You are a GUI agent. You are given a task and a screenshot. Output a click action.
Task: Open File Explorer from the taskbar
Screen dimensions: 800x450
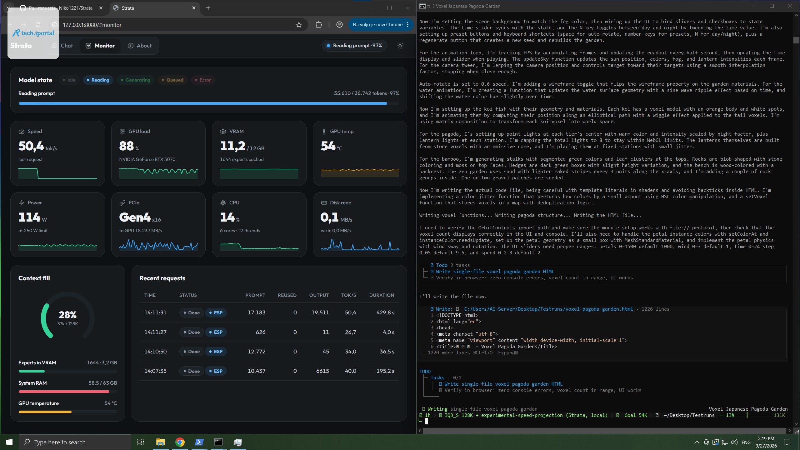(160, 442)
